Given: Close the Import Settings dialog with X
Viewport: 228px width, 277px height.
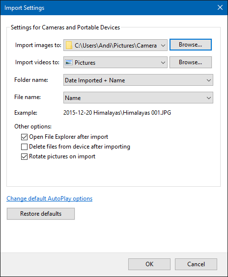Looking at the screenshot, I should (220, 7).
